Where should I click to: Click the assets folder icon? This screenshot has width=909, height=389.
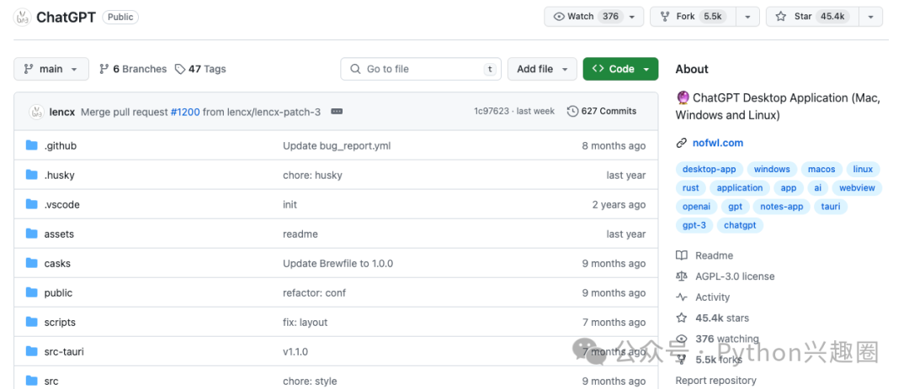pyautogui.click(x=32, y=234)
